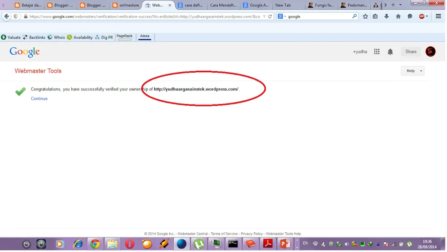Open the Webmaster Tools Help footer link
The image size is (447, 252).
tap(283, 234)
